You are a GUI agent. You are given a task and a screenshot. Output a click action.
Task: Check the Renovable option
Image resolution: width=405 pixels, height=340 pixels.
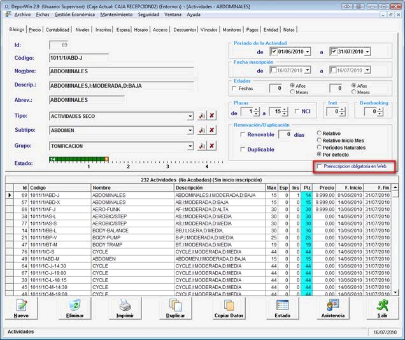pos(243,134)
